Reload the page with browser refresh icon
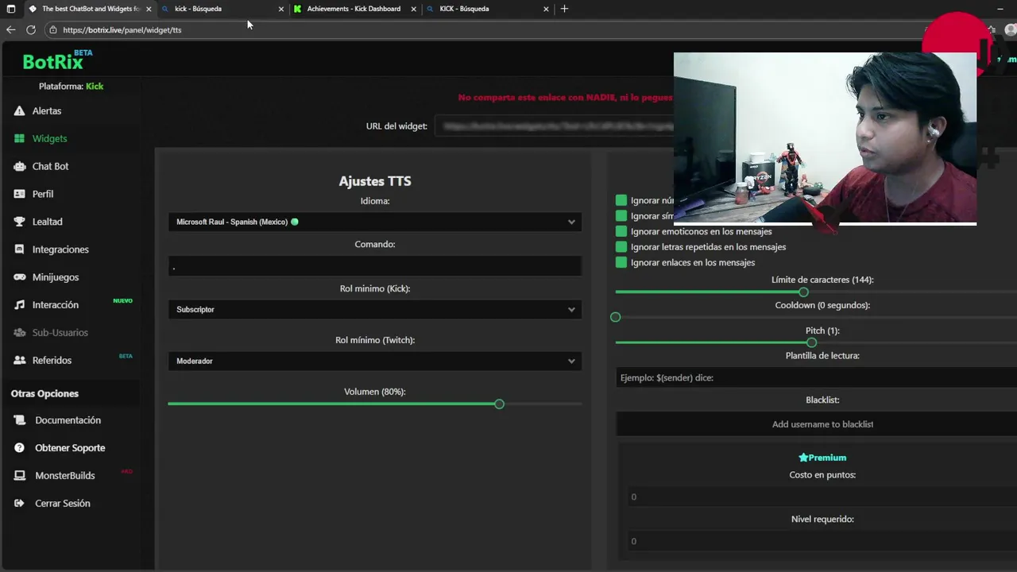The image size is (1017, 572). [31, 29]
